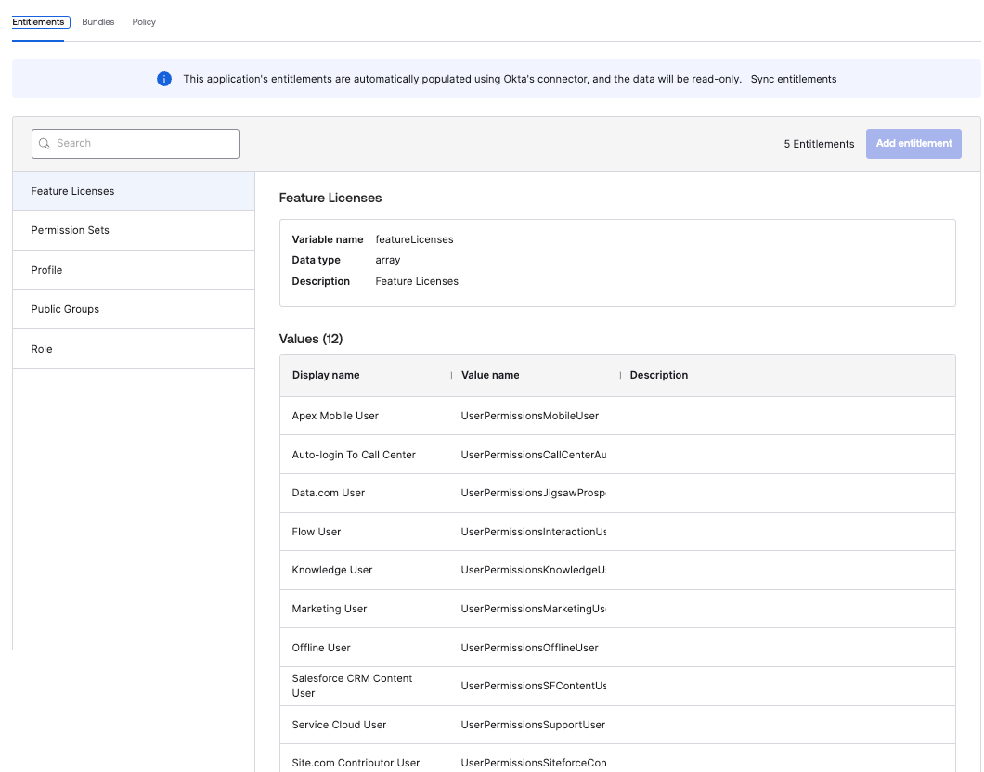Select the Profile entitlement
The image size is (984, 772).
tap(133, 270)
